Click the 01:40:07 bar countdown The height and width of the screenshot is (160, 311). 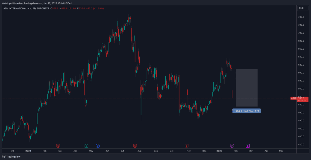pyautogui.click(x=302, y=100)
